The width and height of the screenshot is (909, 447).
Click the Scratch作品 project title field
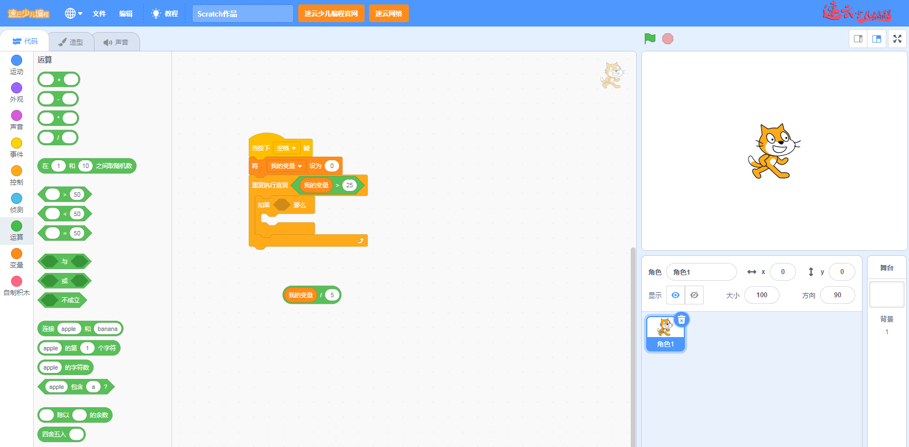pos(242,13)
